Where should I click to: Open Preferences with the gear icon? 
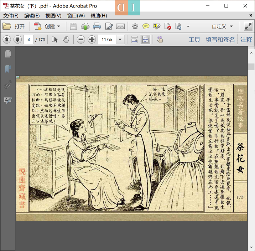(x=135, y=26)
